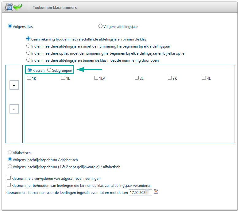Choose 'Alfabetisch' sorting option
239x212 pixels.
tap(10, 152)
